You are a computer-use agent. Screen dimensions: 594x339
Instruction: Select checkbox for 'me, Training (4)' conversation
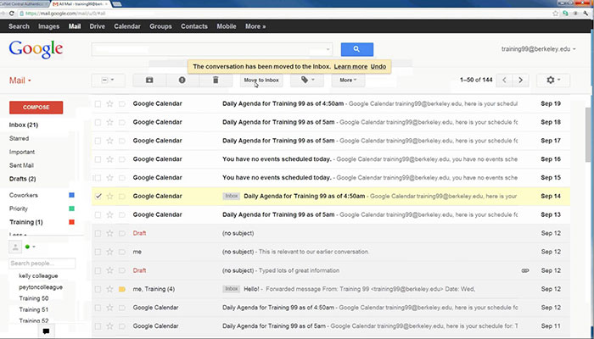pyautogui.click(x=98, y=289)
